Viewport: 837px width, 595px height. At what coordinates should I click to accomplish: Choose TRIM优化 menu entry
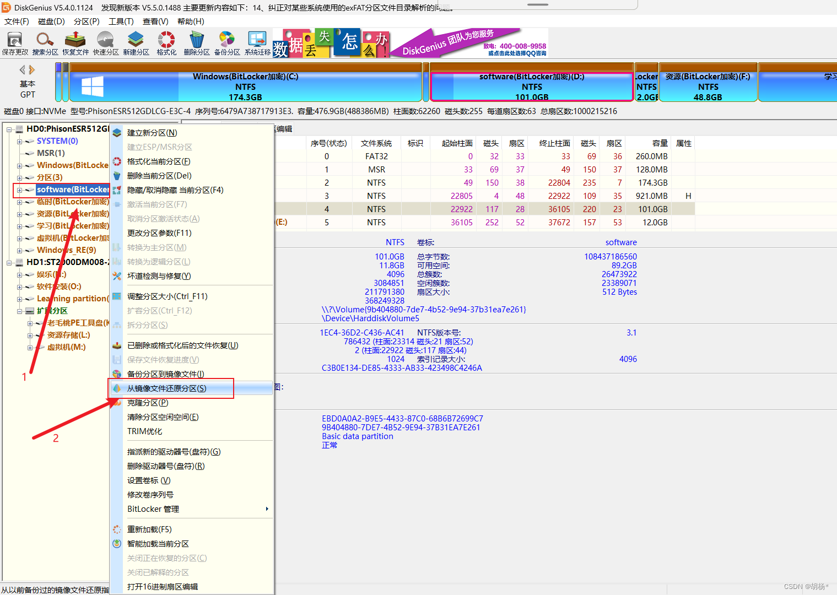point(192,431)
